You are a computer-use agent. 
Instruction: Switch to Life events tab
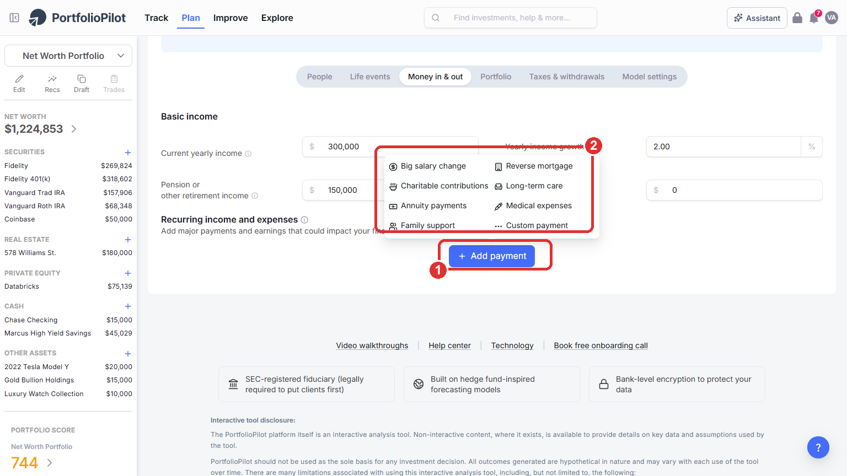click(x=370, y=77)
